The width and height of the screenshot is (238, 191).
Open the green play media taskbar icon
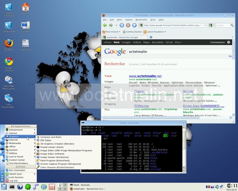pos(44,187)
